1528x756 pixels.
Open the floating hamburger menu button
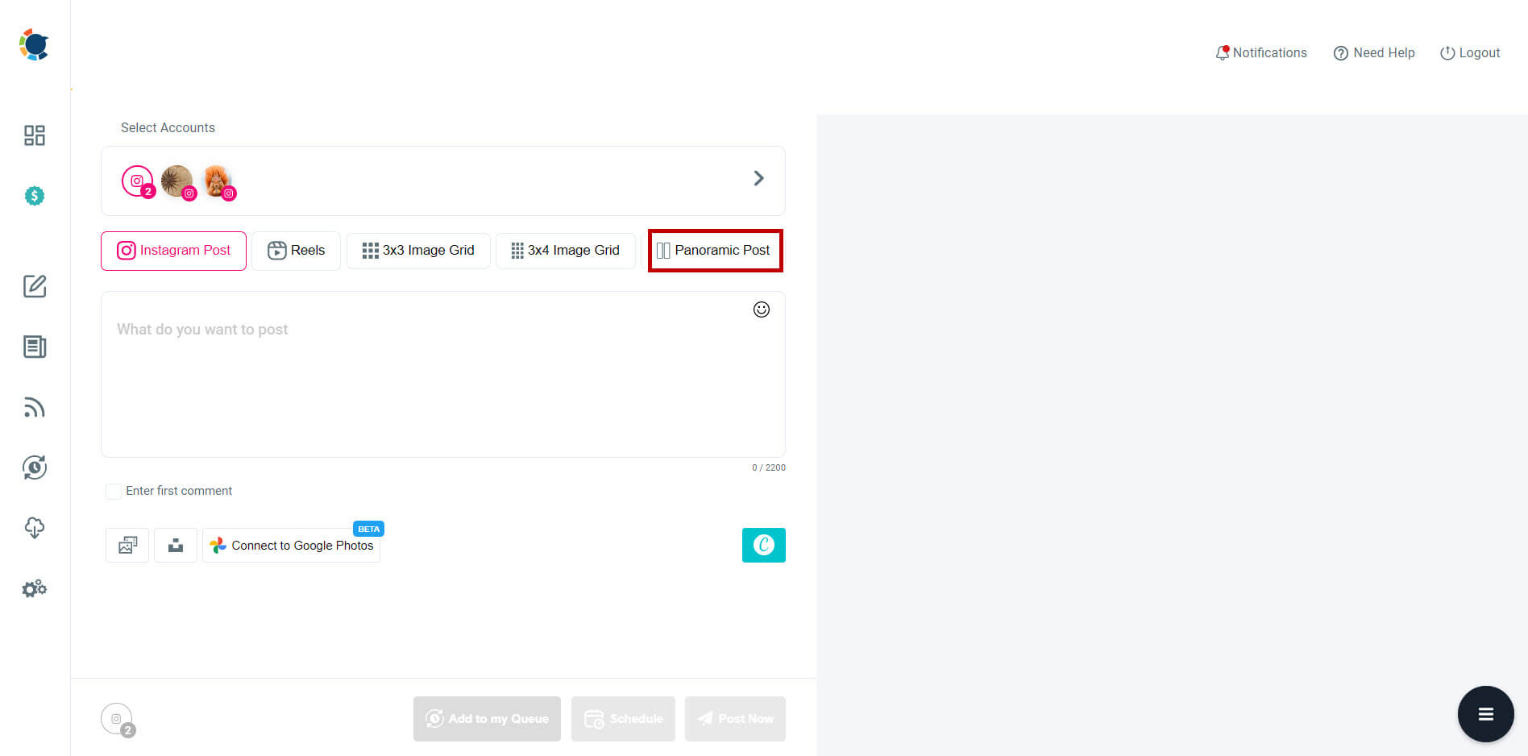[1485, 714]
